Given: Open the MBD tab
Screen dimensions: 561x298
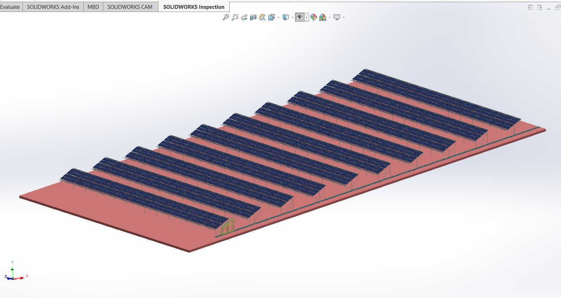Looking at the screenshot, I should pos(93,7).
